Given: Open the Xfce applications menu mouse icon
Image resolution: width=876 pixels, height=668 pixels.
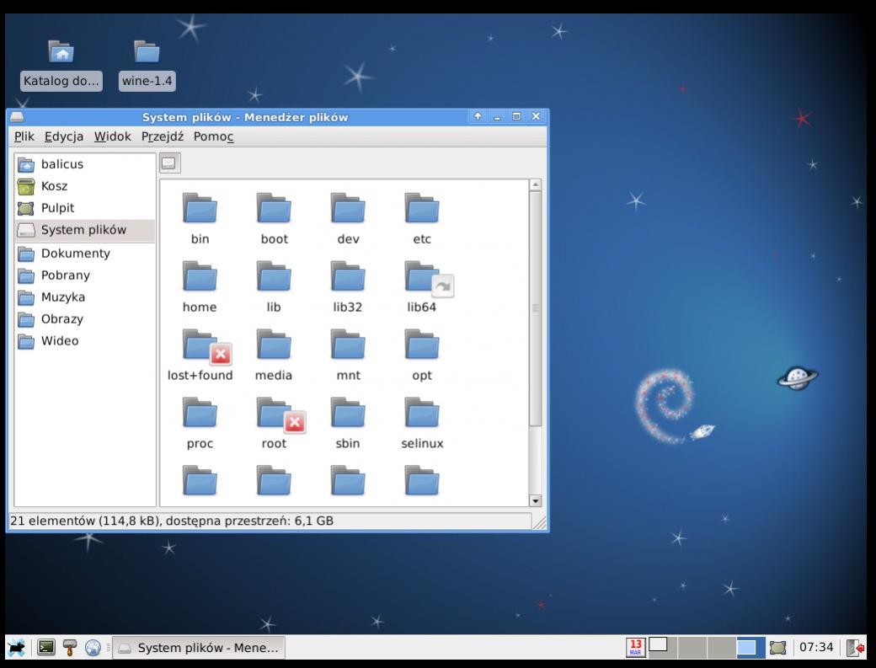Looking at the screenshot, I should point(16,648).
